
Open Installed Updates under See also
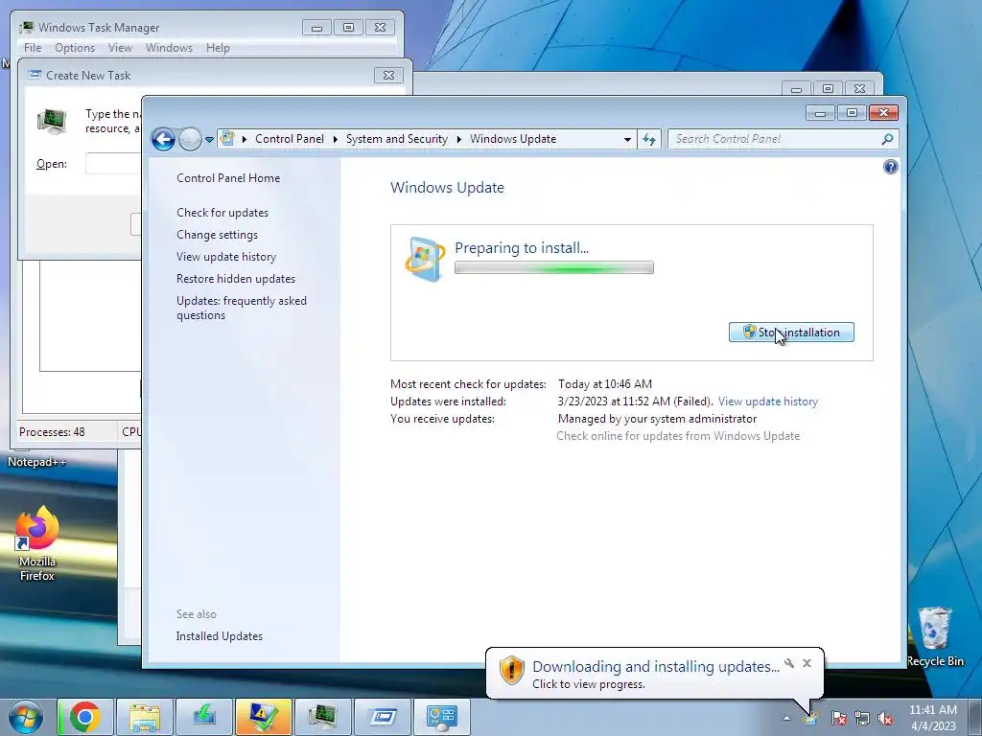pyautogui.click(x=220, y=636)
